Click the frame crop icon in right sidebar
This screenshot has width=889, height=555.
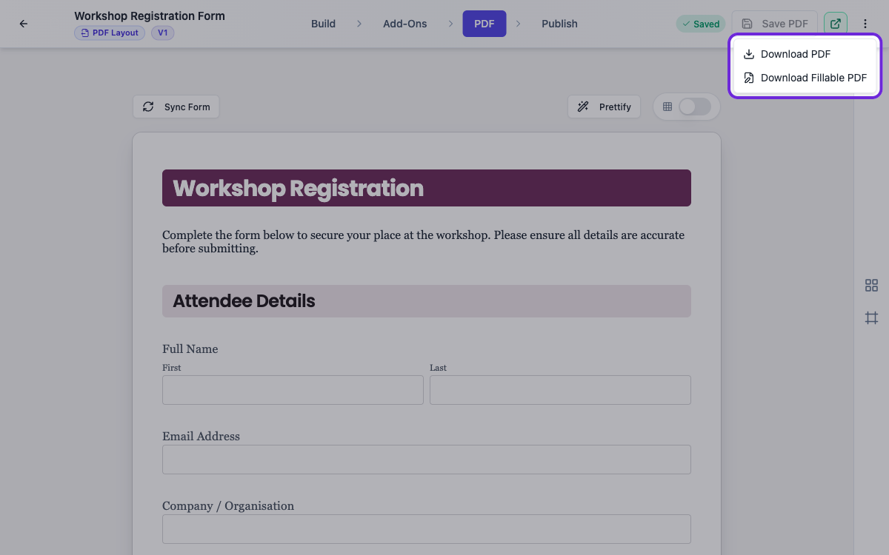click(x=871, y=318)
